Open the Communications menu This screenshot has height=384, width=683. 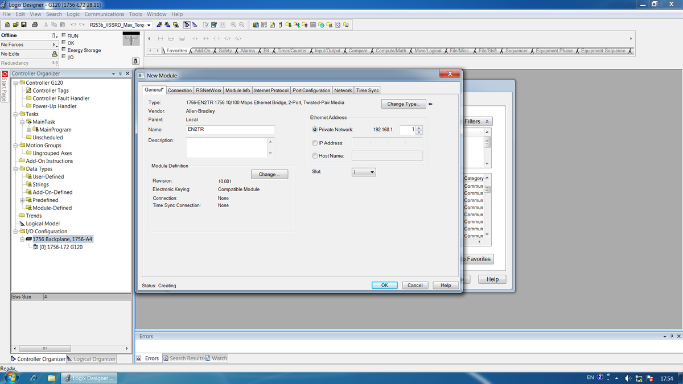(104, 14)
